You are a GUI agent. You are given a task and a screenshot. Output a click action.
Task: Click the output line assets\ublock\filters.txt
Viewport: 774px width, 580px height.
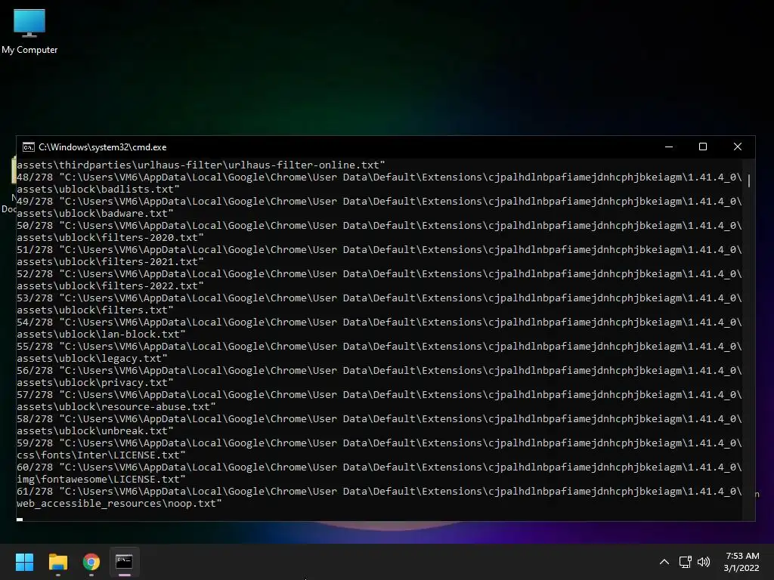(95, 310)
